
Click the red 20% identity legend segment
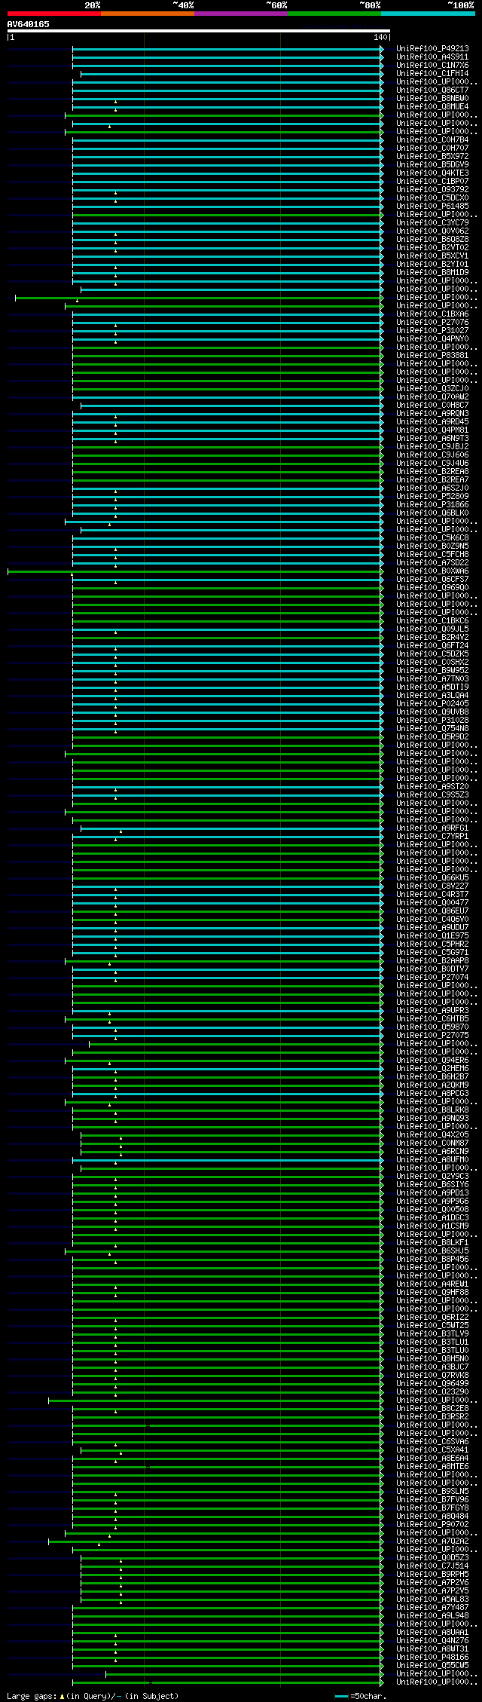(x=53, y=14)
